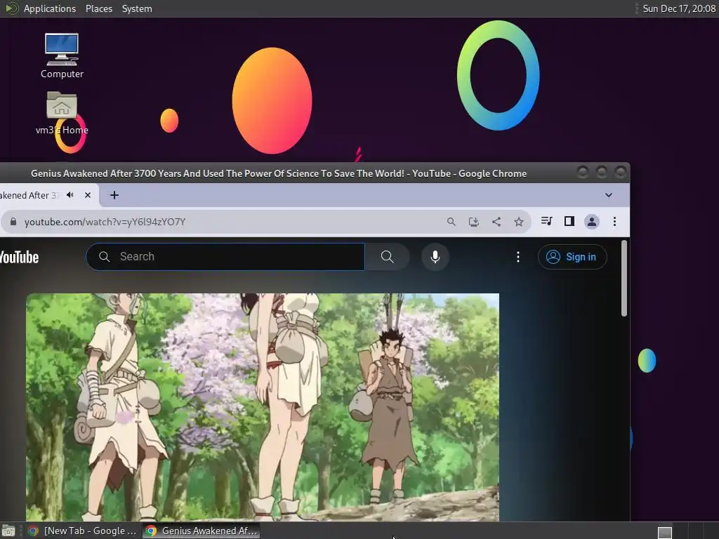Click the address bar zoom magnifier icon
The width and height of the screenshot is (719, 539).
[x=451, y=222]
